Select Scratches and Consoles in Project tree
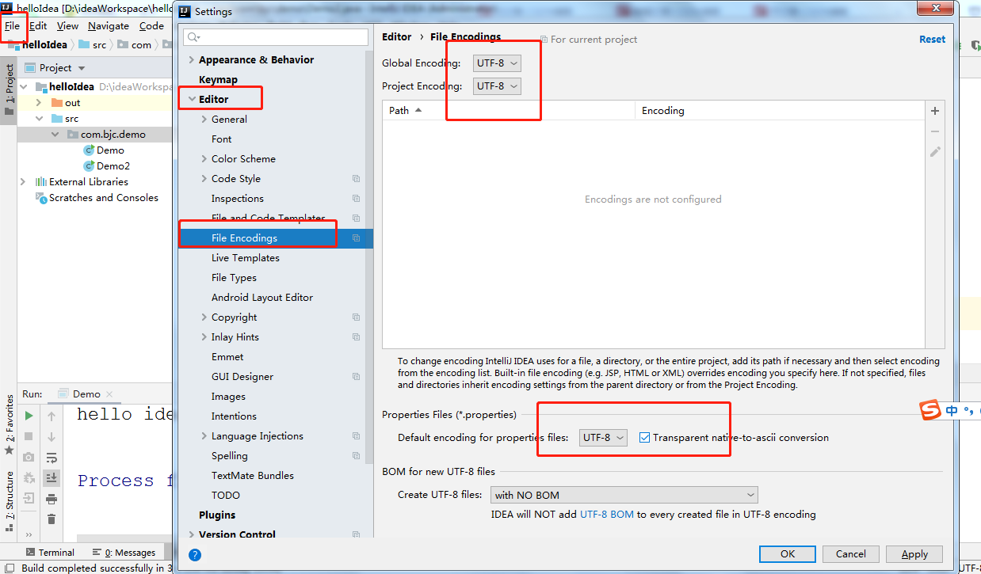This screenshot has width=981, height=574. click(104, 198)
